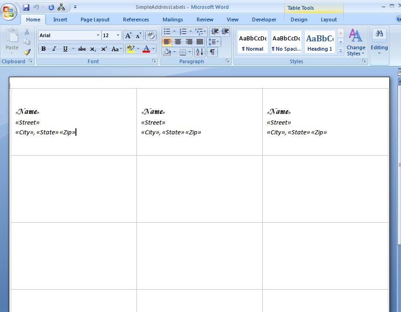Viewport: 401px width, 312px height.
Task: Apply the Heading 1 style
Action: click(320, 42)
